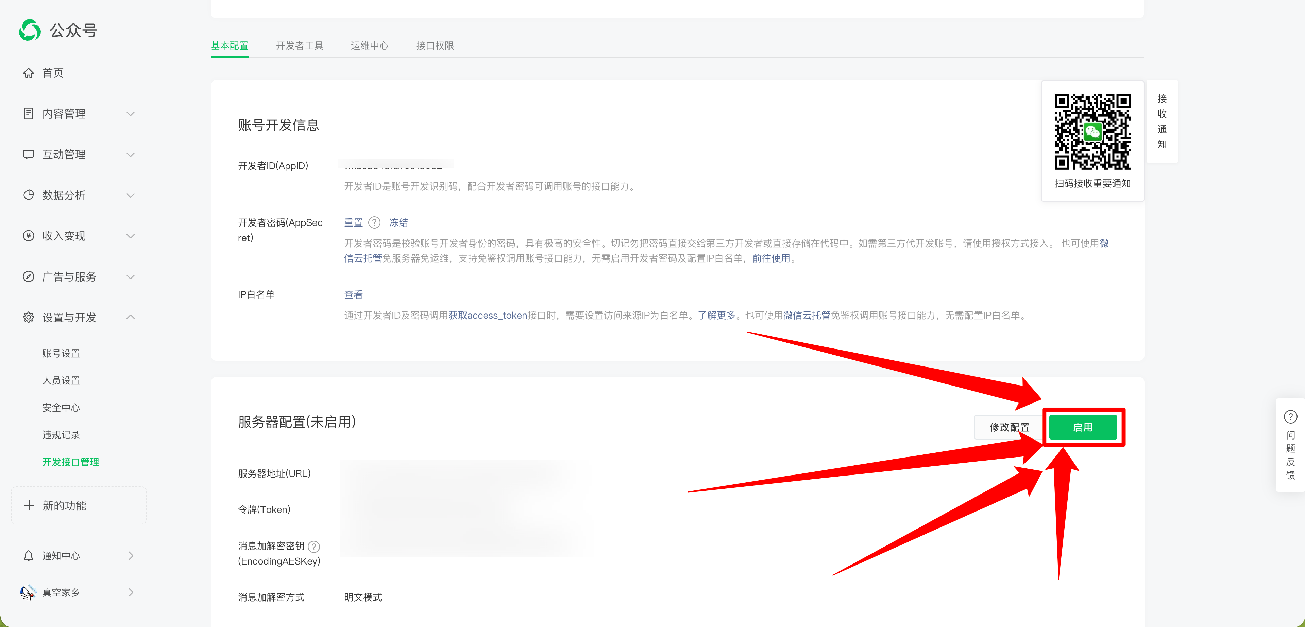Click the plus icon for 新的功能
The image size is (1305, 627).
[x=29, y=505]
